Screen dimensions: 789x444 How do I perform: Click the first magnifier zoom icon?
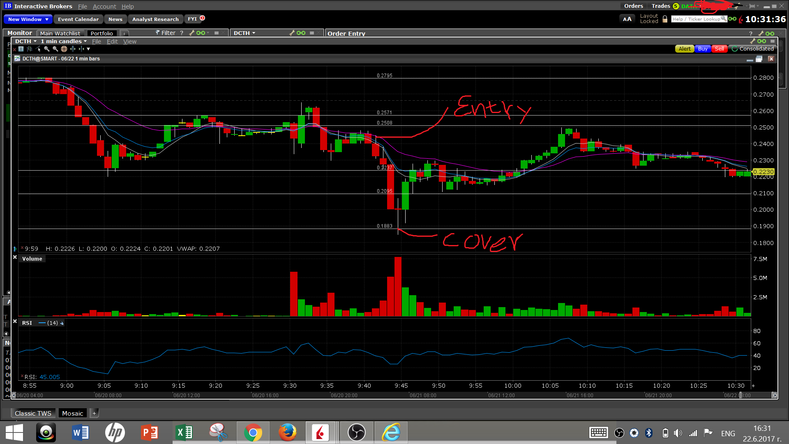[46, 49]
